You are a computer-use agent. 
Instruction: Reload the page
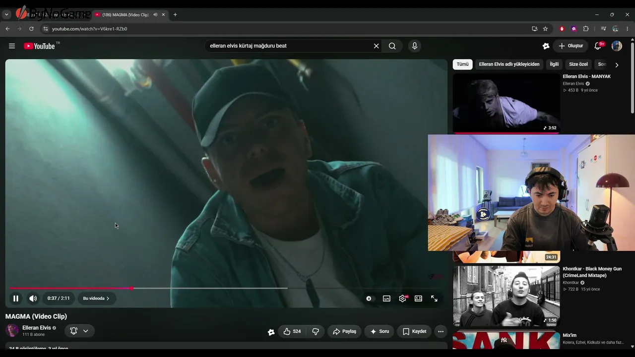pyautogui.click(x=31, y=29)
